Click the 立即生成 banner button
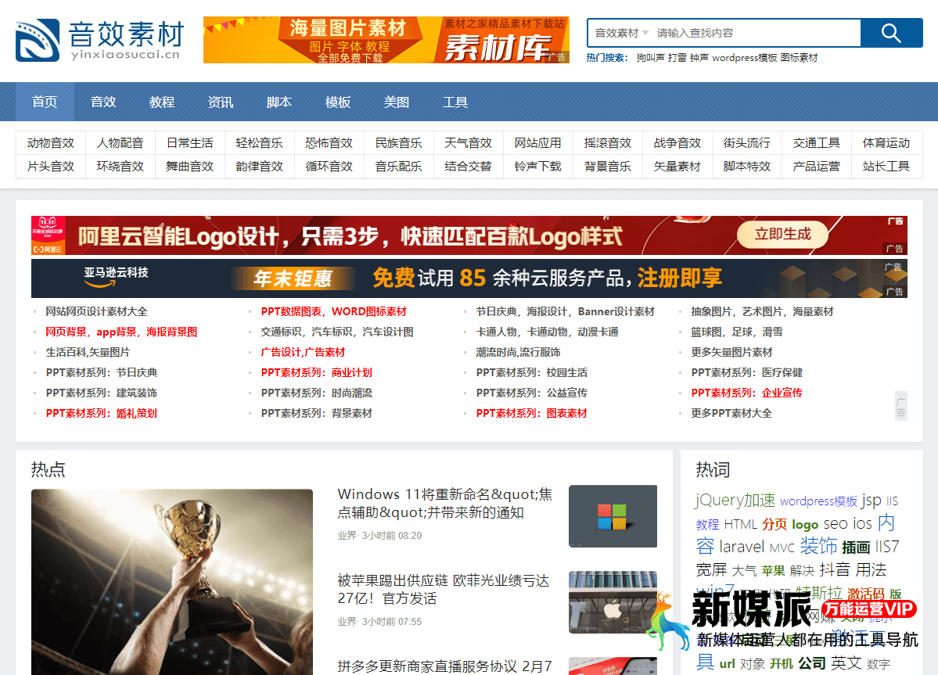 click(x=782, y=234)
